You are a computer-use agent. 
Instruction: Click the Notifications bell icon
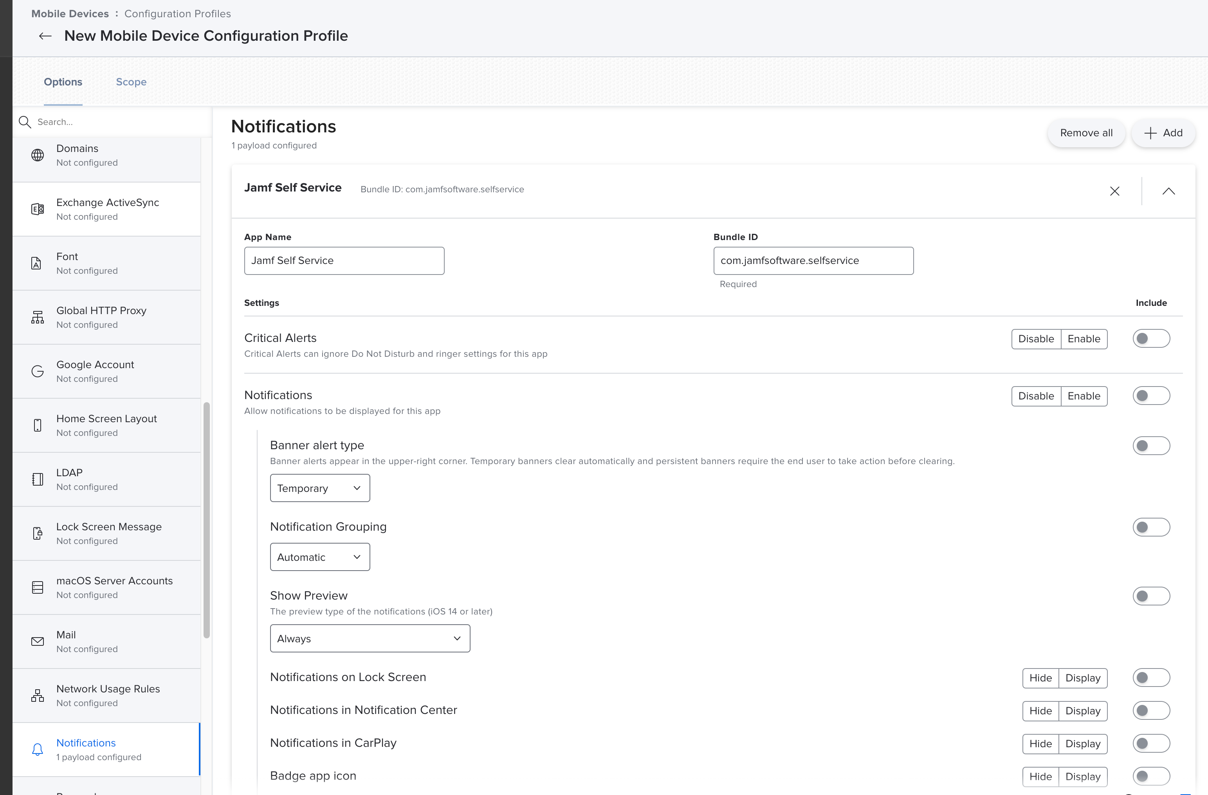click(x=38, y=750)
